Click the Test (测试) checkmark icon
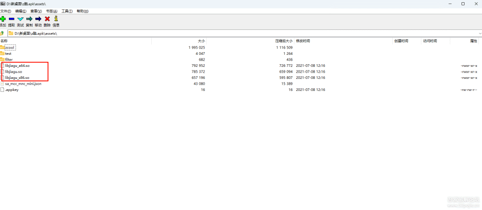Viewport: 482px width, 210px height. point(20,19)
